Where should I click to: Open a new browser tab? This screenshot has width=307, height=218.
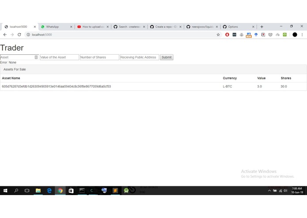pos(262,27)
